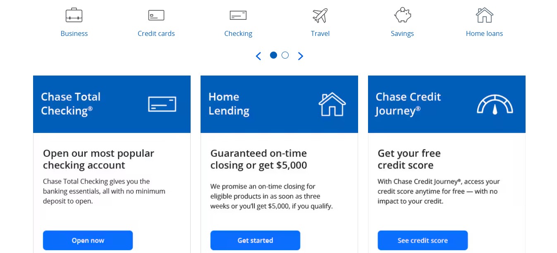The width and height of the screenshot is (557, 253).
Task: Click the Home loans house icon
Action: click(x=484, y=15)
